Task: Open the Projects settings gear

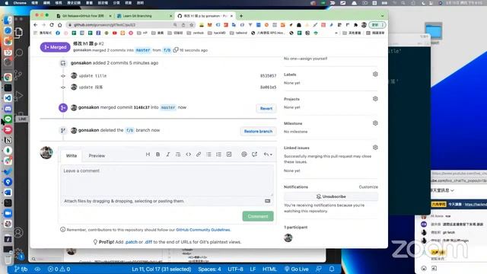Action: point(375,99)
